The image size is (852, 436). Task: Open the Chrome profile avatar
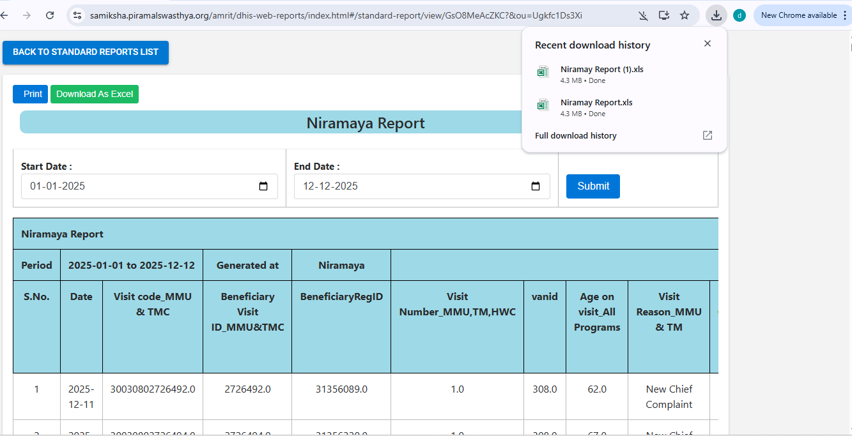point(740,15)
